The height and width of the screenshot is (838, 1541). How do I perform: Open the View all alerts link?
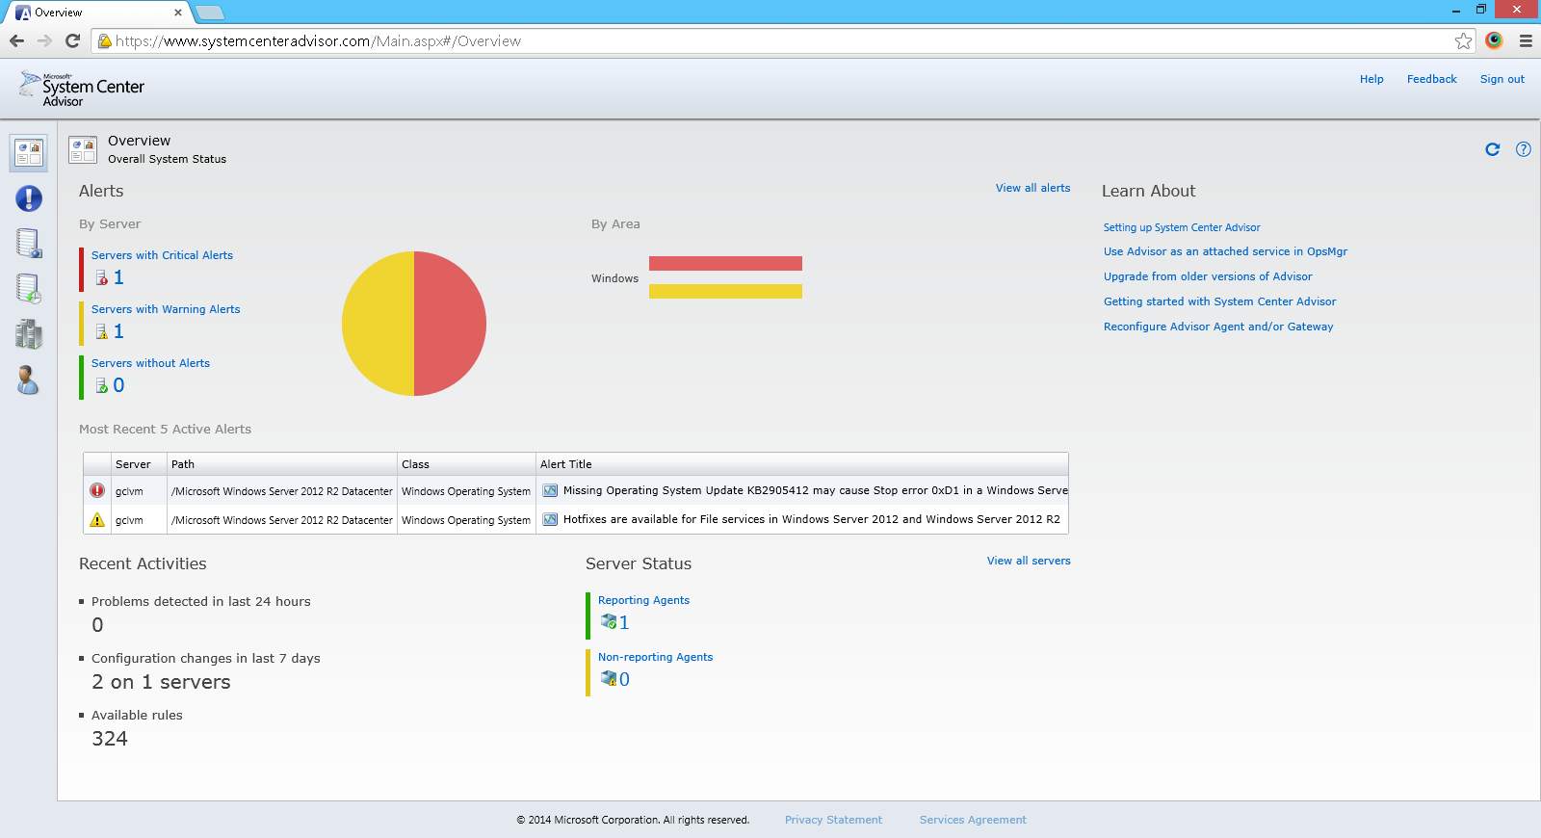[x=1032, y=188]
